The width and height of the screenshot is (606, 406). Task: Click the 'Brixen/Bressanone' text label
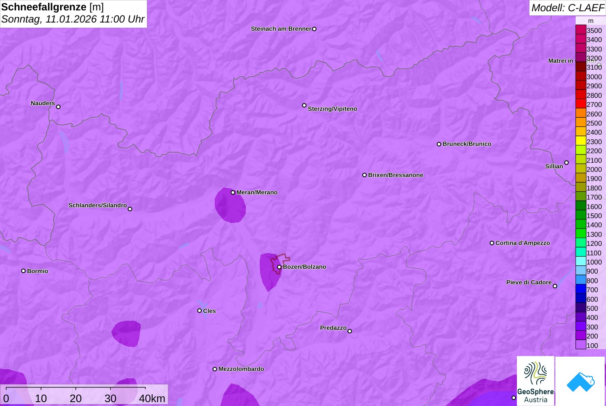pyautogui.click(x=396, y=175)
